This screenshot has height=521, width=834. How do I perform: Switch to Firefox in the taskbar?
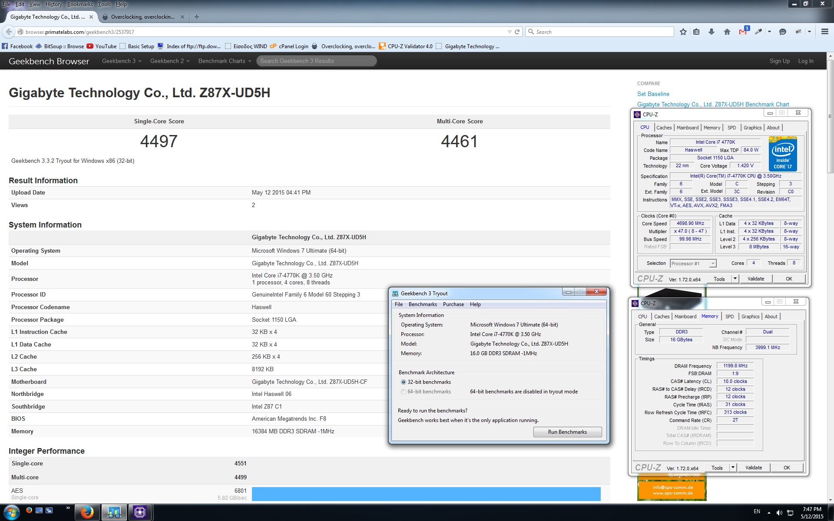point(87,512)
